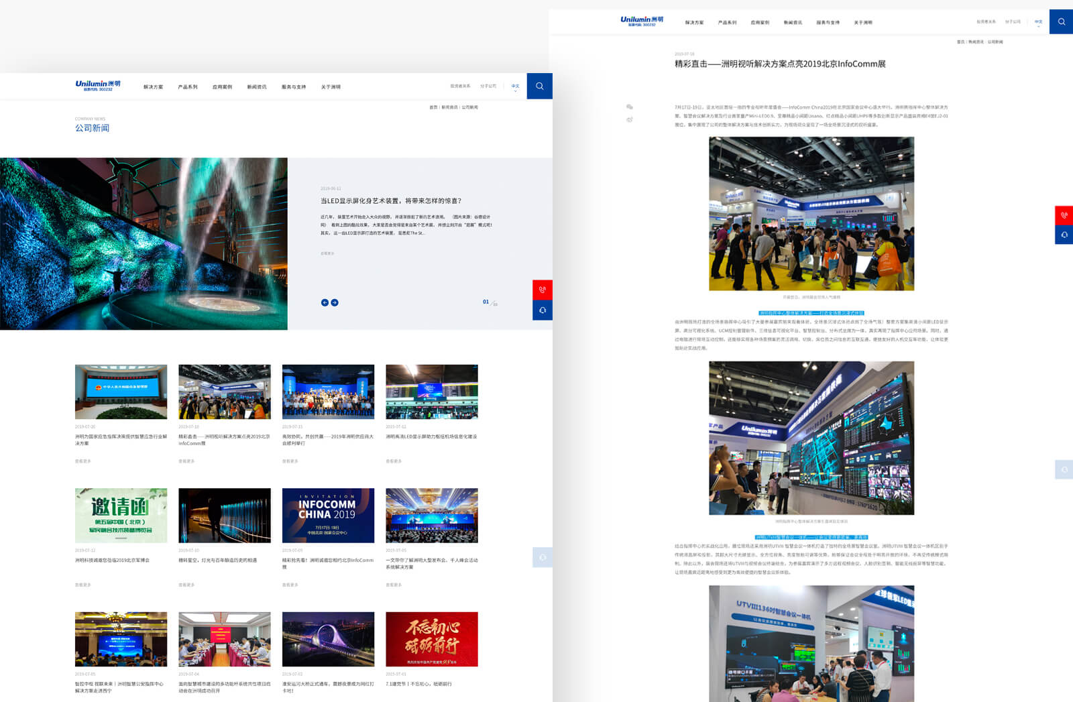Viewport: 1073px width, 702px height.
Task: Click the Unilumin logo on the article page
Action: pyautogui.click(x=642, y=21)
